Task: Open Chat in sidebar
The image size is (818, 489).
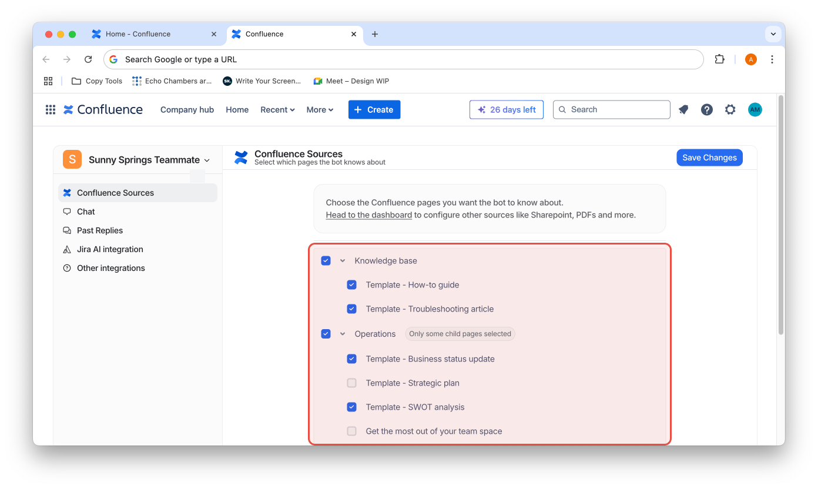Action: [138, 212]
